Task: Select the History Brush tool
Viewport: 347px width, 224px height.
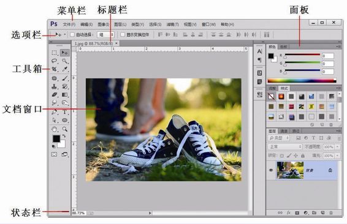Action: point(64,86)
